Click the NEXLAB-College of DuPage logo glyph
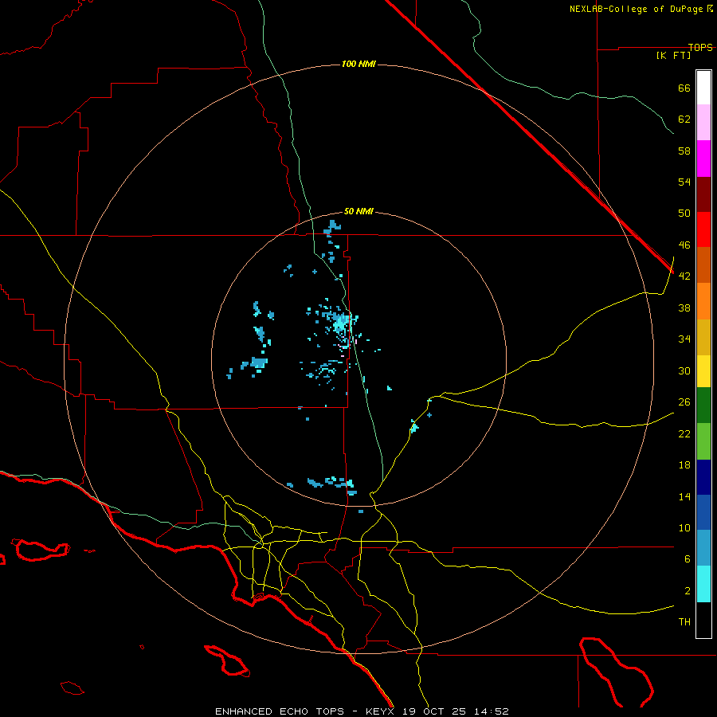Image resolution: width=717 pixels, height=717 pixels. pyautogui.click(x=710, y=9)
